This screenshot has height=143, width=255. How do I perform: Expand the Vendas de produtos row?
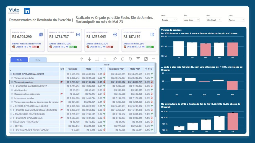click(x=12, y=78)
